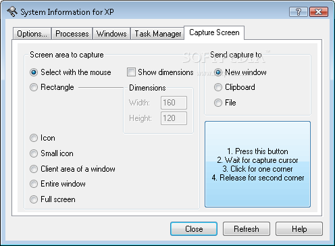This screenshot has width=335, height=246.
Task: Click the Height input field
Action: click(x=174, y=118)
